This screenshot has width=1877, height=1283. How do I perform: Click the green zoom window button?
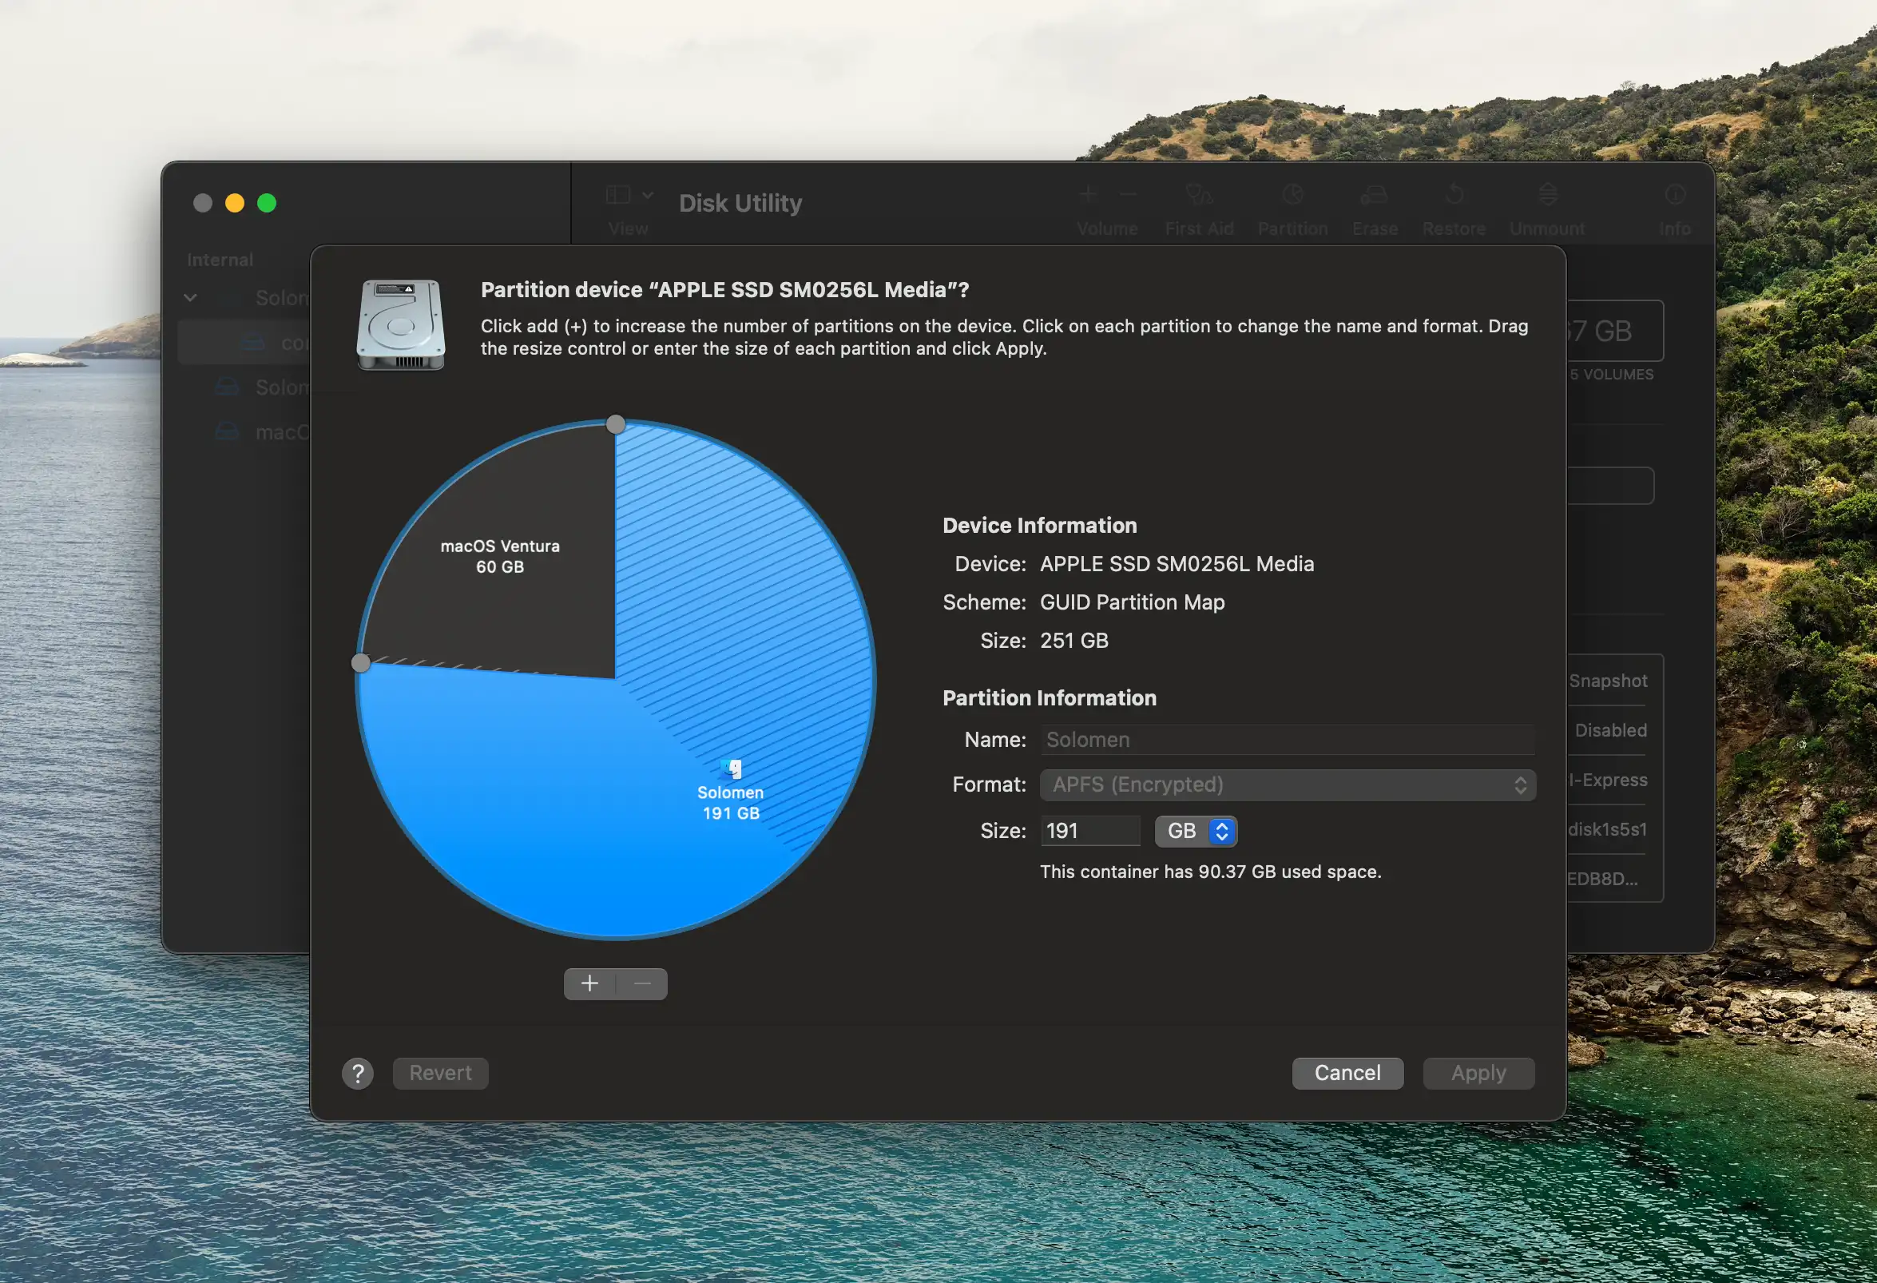tap(267, 203)
